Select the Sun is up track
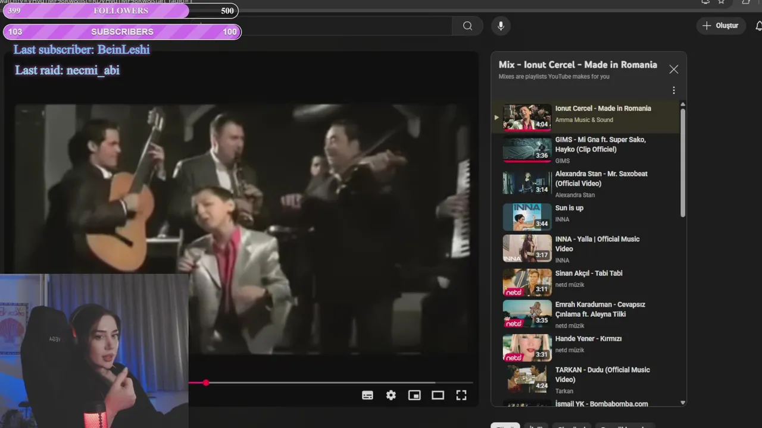The width and height of the screenshot is (762, 428). (586, 216)
